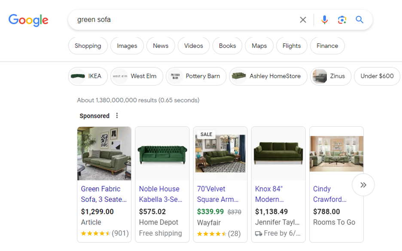Open the Knox 84" Modern link

point(269,194)
